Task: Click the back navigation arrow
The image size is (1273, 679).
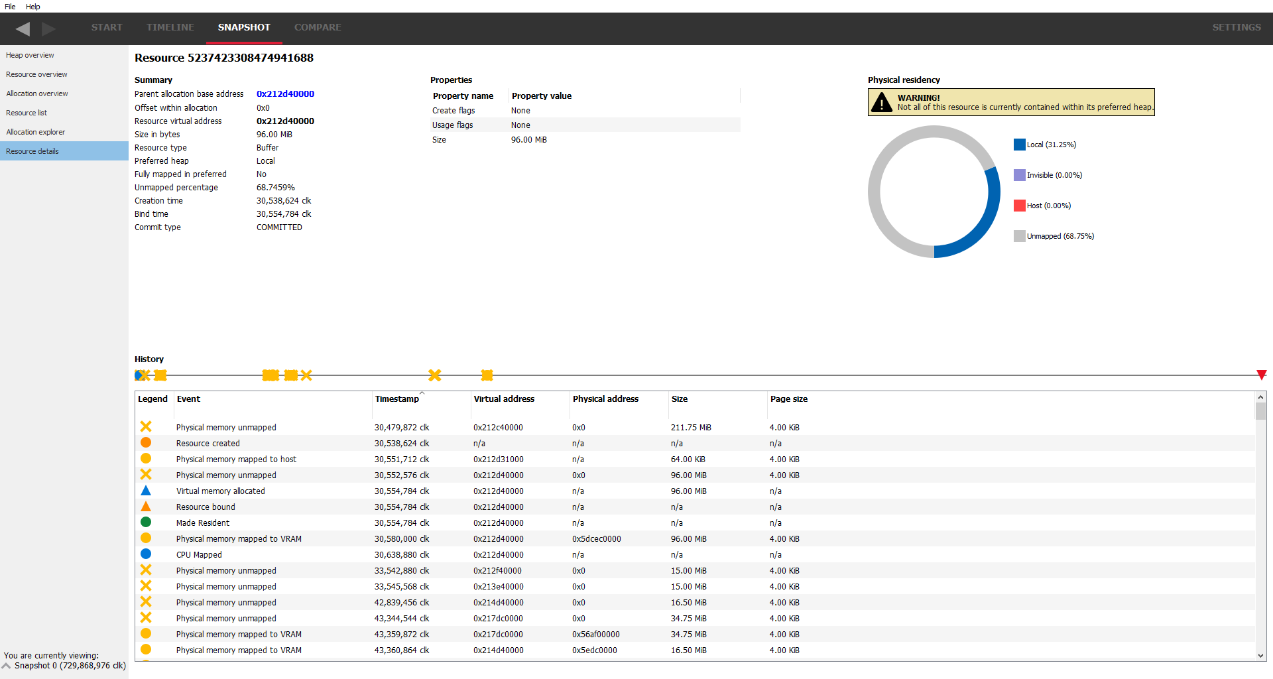Action: [x=23, y=29]
